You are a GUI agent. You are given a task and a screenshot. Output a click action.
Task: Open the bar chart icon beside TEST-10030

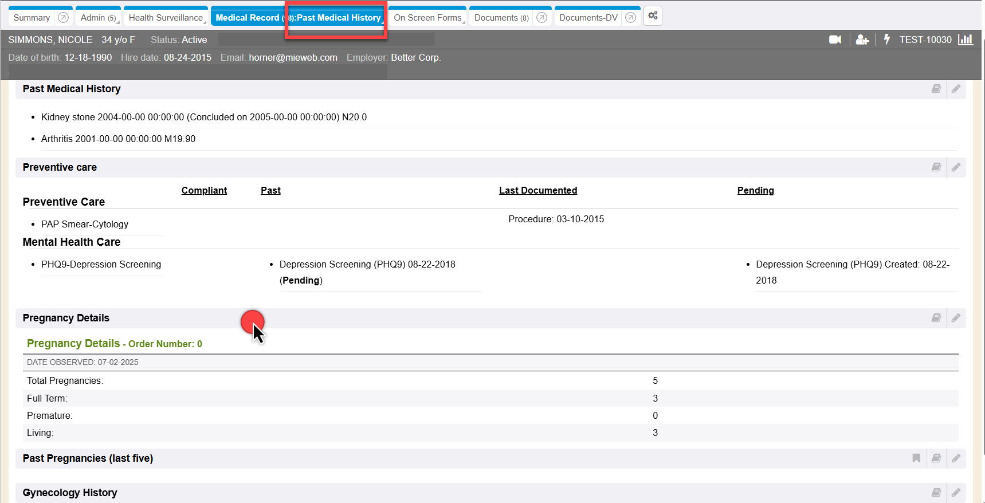966,40
